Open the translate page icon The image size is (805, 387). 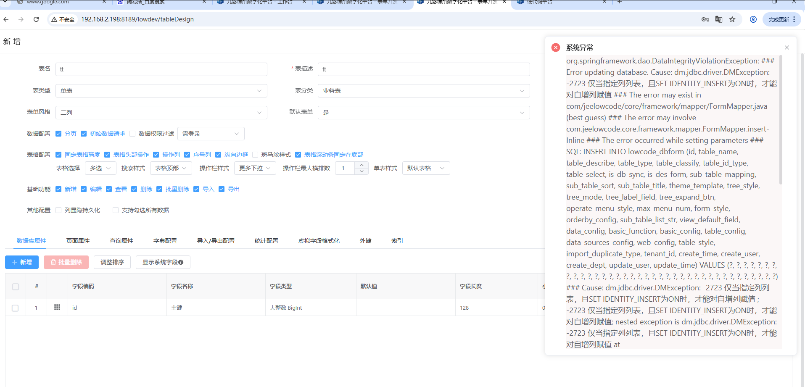tap(719, 19)
